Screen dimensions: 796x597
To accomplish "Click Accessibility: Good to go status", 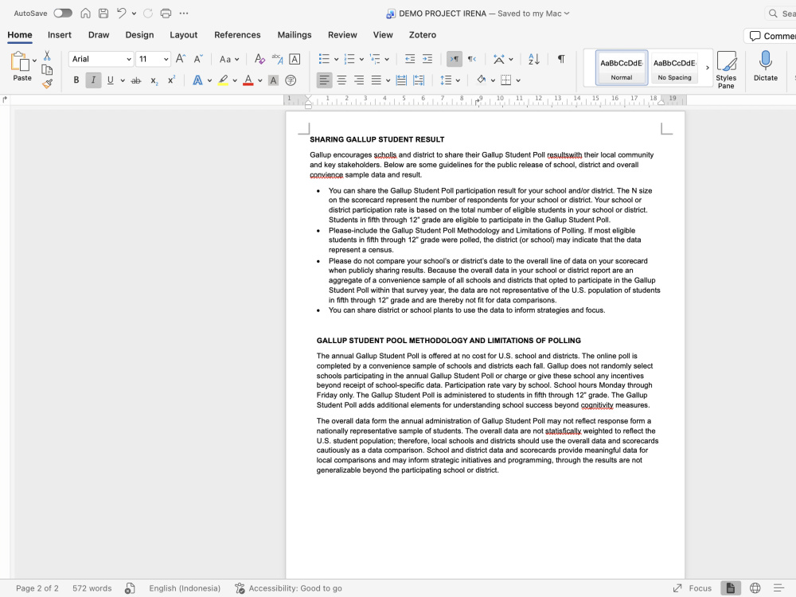I will 288,588.
